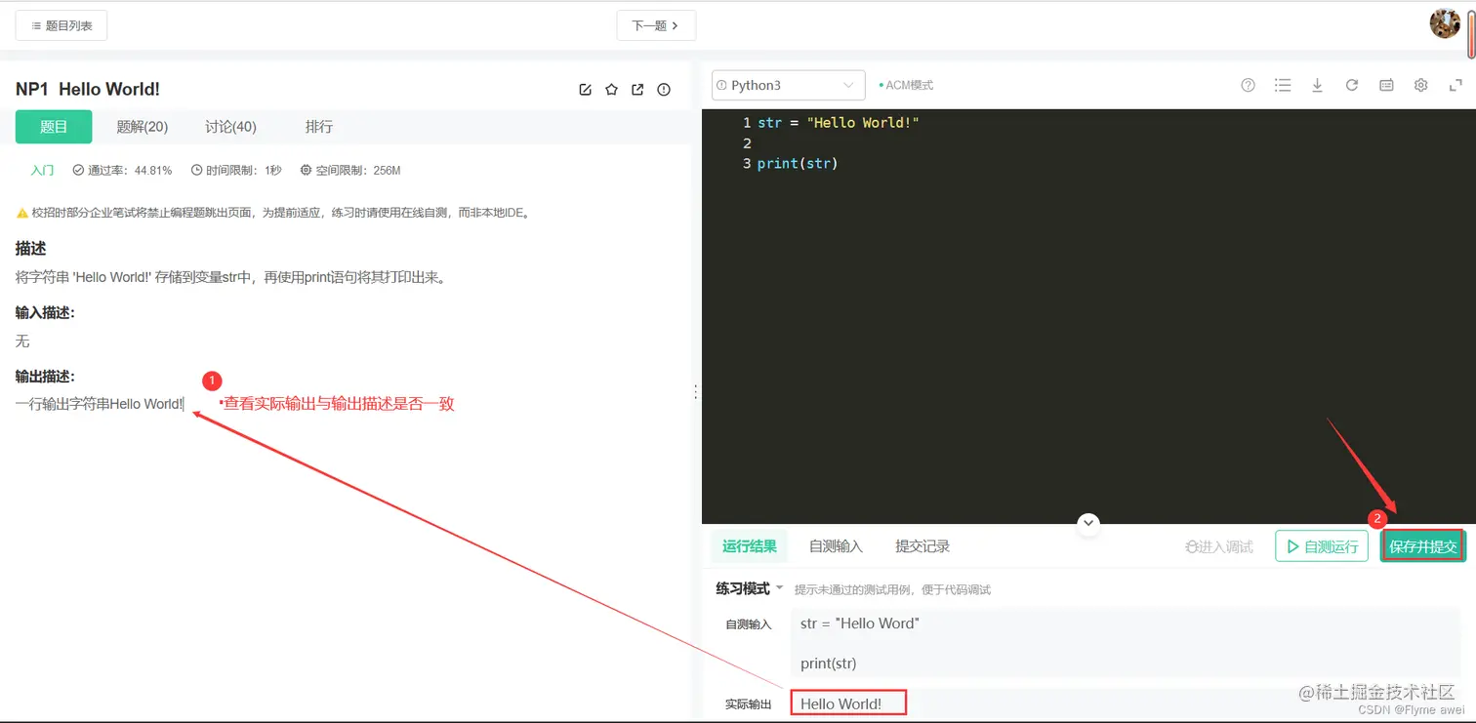Click the report info icon beside title
Screen dimensions: 1476x723
pyautogui.click(x=664, y=90)
